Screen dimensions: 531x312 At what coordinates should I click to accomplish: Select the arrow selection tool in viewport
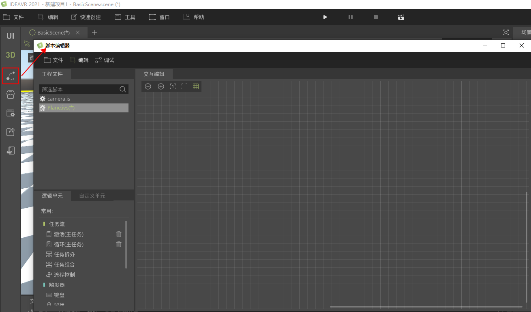[x=27, y=43]
